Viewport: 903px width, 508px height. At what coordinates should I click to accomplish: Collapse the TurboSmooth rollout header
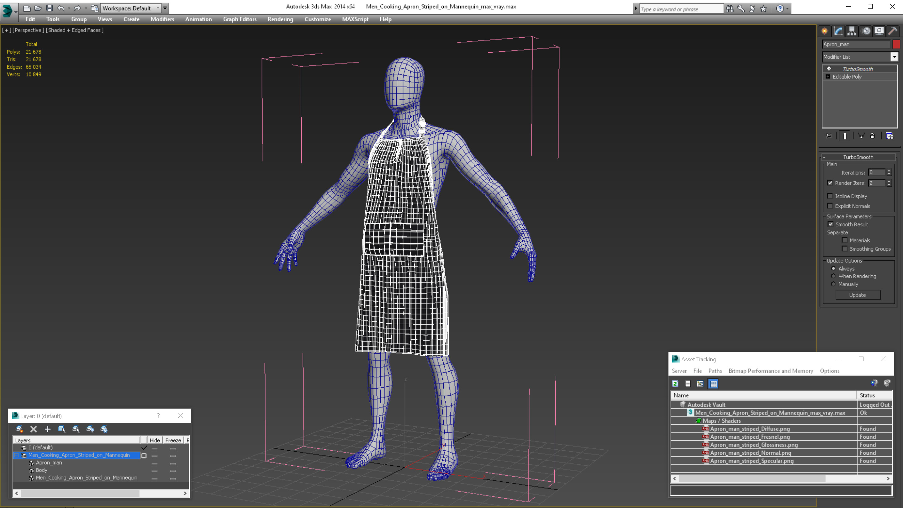858,157
